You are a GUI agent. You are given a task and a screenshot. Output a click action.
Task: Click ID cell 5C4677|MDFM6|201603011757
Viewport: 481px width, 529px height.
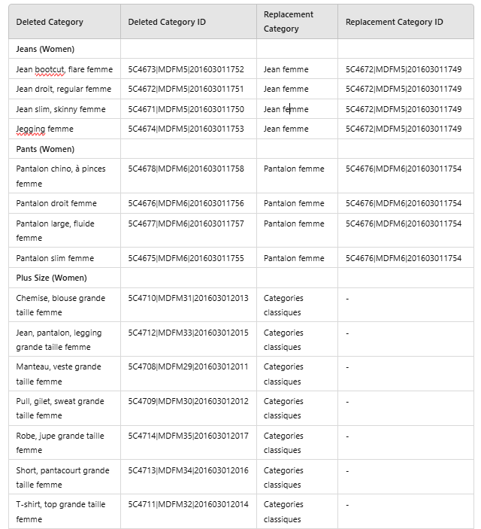186,223
